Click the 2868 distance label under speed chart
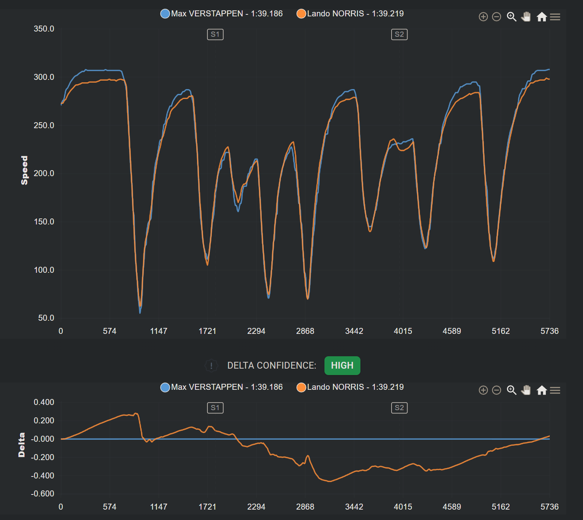Screen dimensions: 583x520 [305, 331]
